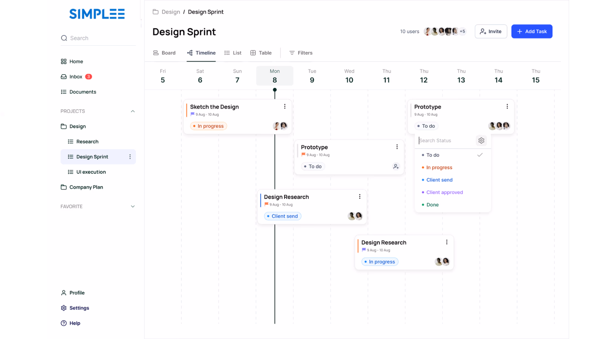Image resolution: width=603 pixels, height=339 pixels.
Task: Click the timeline marker dot for Mon 8
Action: click(x=275, y=90)
